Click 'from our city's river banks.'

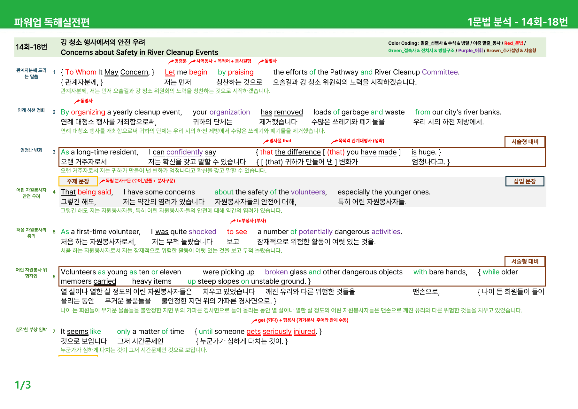[458, 112]
